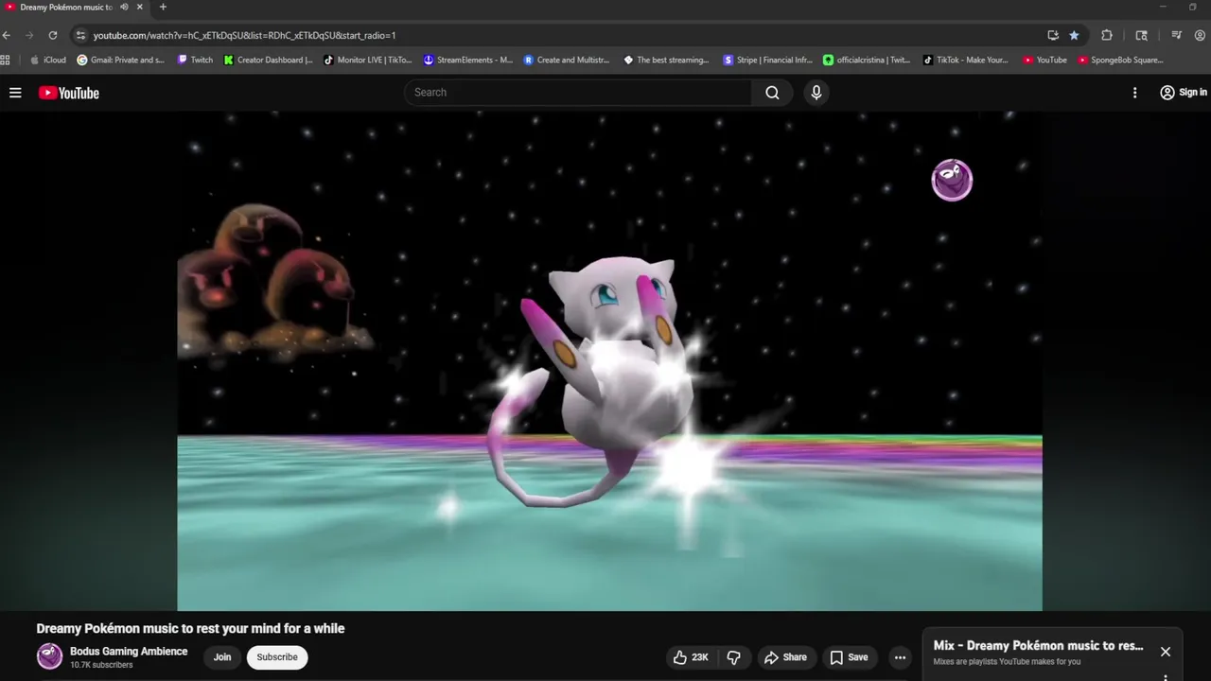Click the channel watermark bubble in video
Image resolution: width=1211 pixels, height=681 pixels.
952,180
